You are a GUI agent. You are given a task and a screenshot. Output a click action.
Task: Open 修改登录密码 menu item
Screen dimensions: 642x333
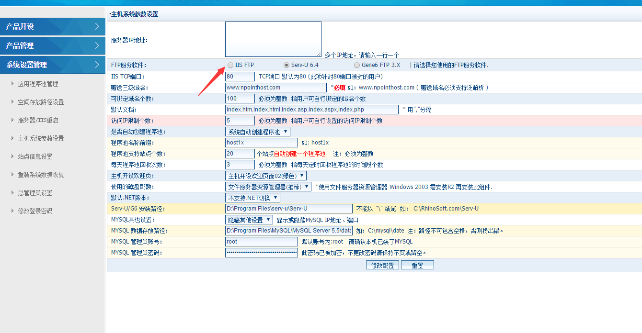click(x=35, y=211)
